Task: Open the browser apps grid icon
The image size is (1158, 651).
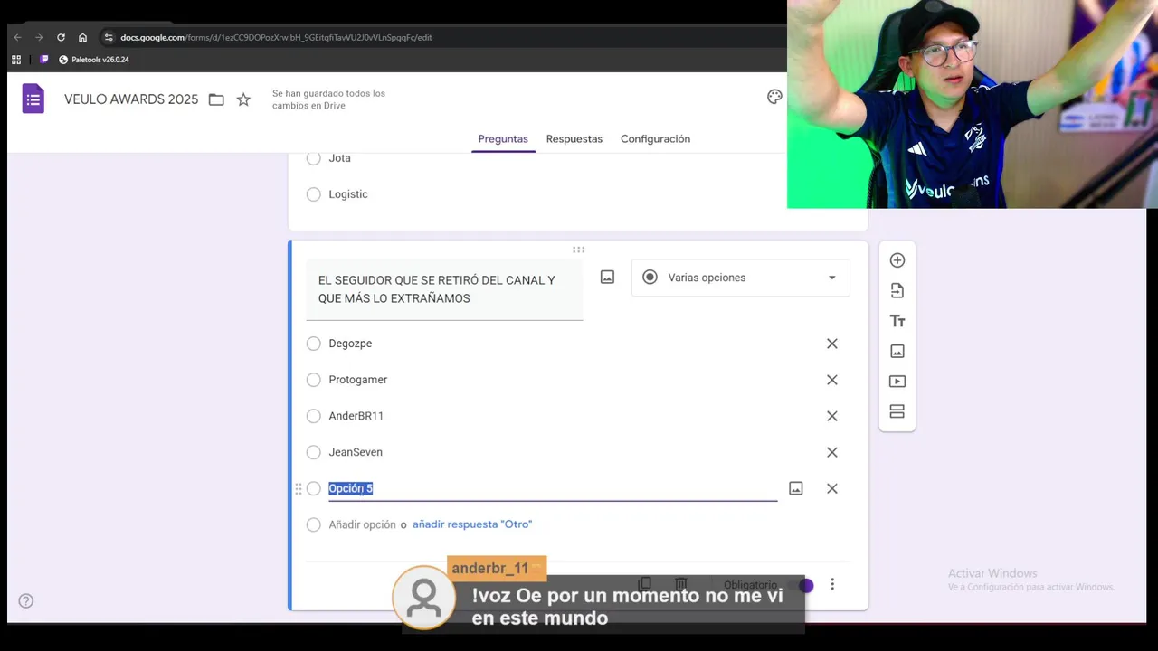Action: coord(16,60)
